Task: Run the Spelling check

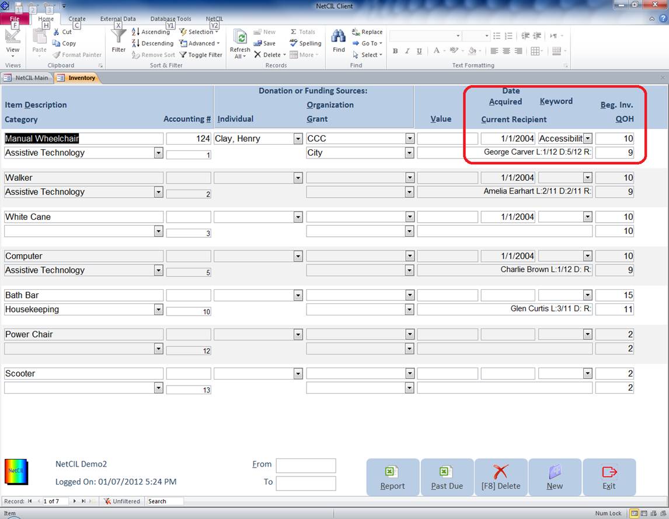Action: pos(305,43)
